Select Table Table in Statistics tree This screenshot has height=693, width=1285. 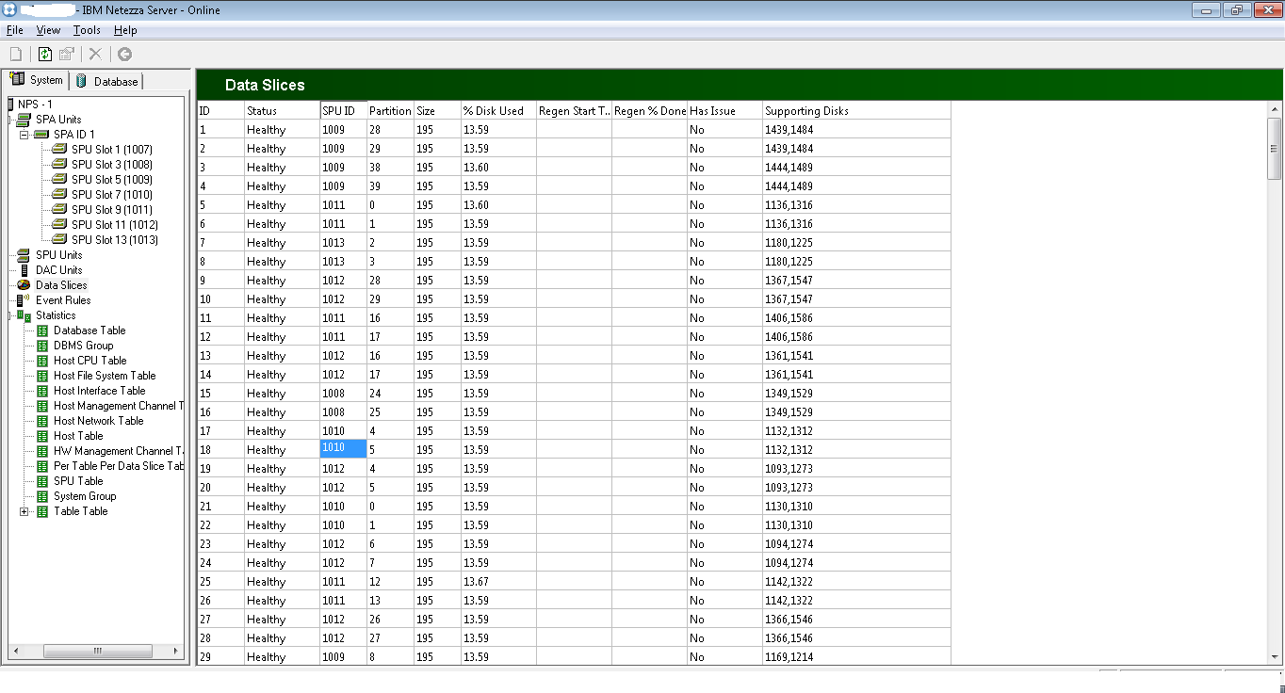pyautogui.click(x=81, y=511)
